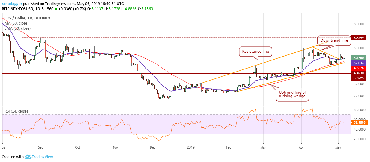Click the '2019' label on the time axis
The width and height of the screenshot is (370, 162).
tap(190, 147)
